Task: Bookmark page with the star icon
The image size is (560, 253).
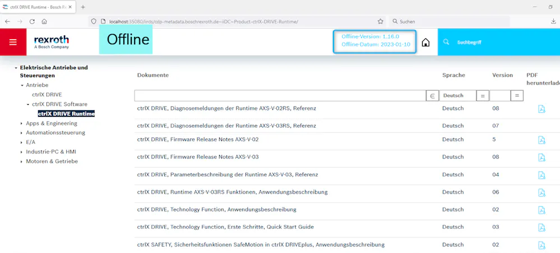Action: click(381, 21)
